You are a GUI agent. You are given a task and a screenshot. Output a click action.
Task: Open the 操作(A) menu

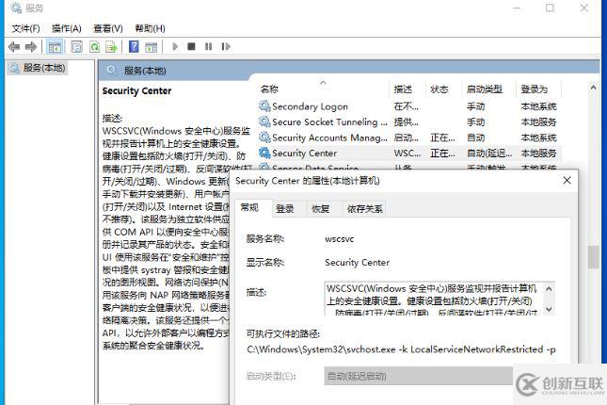[67, 28]
